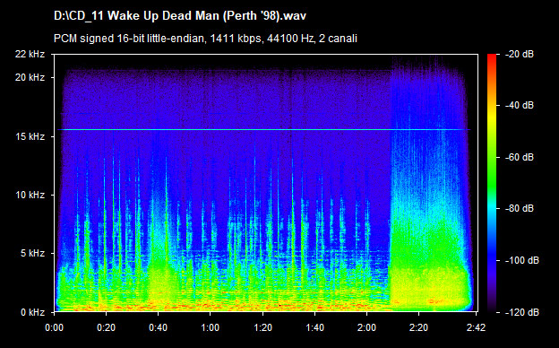Click the 15 kHz frequency axis label
Screen dimensions: 559x348
click(30, 136)
